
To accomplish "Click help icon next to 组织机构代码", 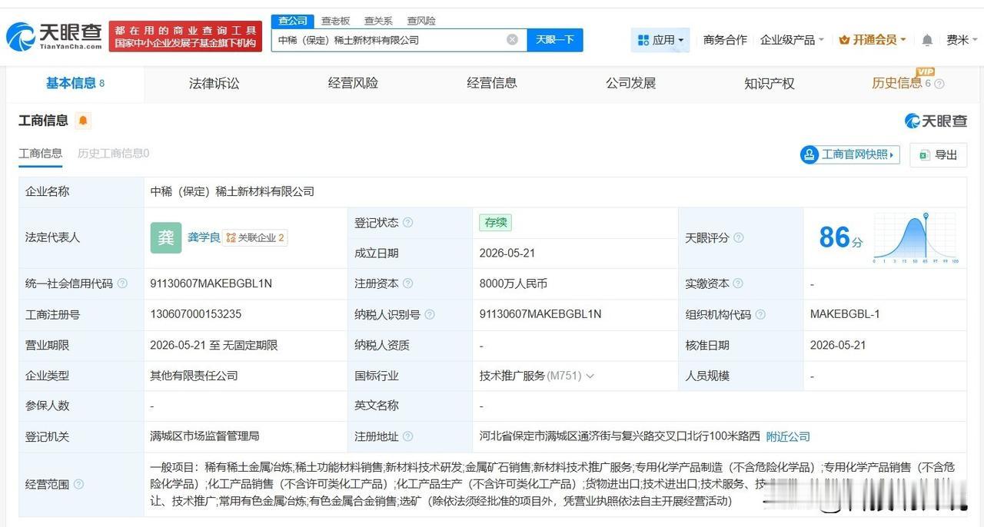I will [x=760, y=314].
